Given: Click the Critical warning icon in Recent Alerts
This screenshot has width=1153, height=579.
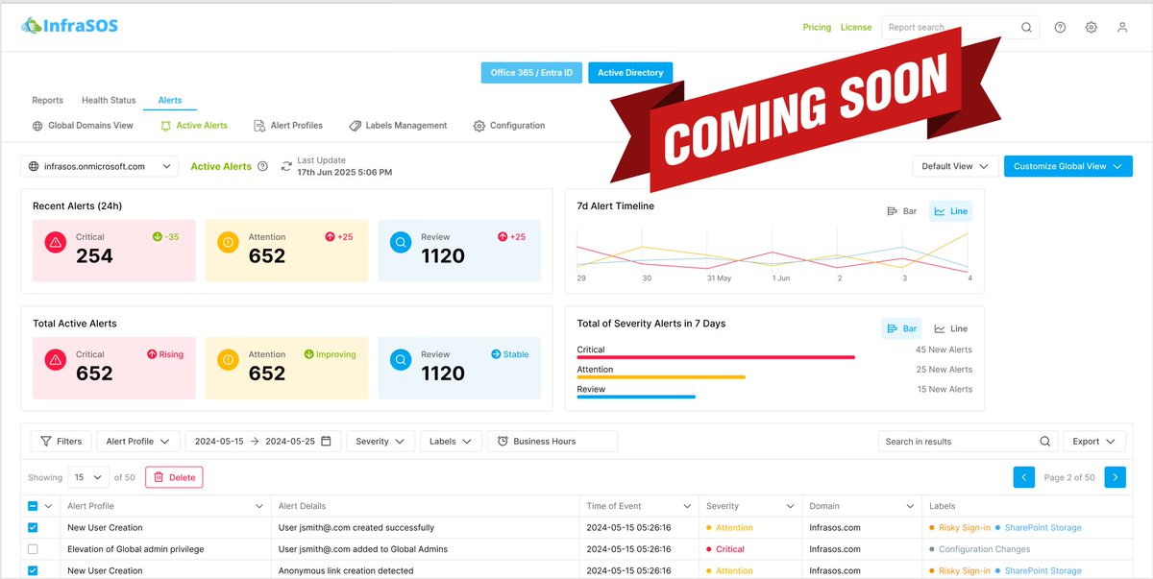Looking at the screenshot, I should point(55,244).
